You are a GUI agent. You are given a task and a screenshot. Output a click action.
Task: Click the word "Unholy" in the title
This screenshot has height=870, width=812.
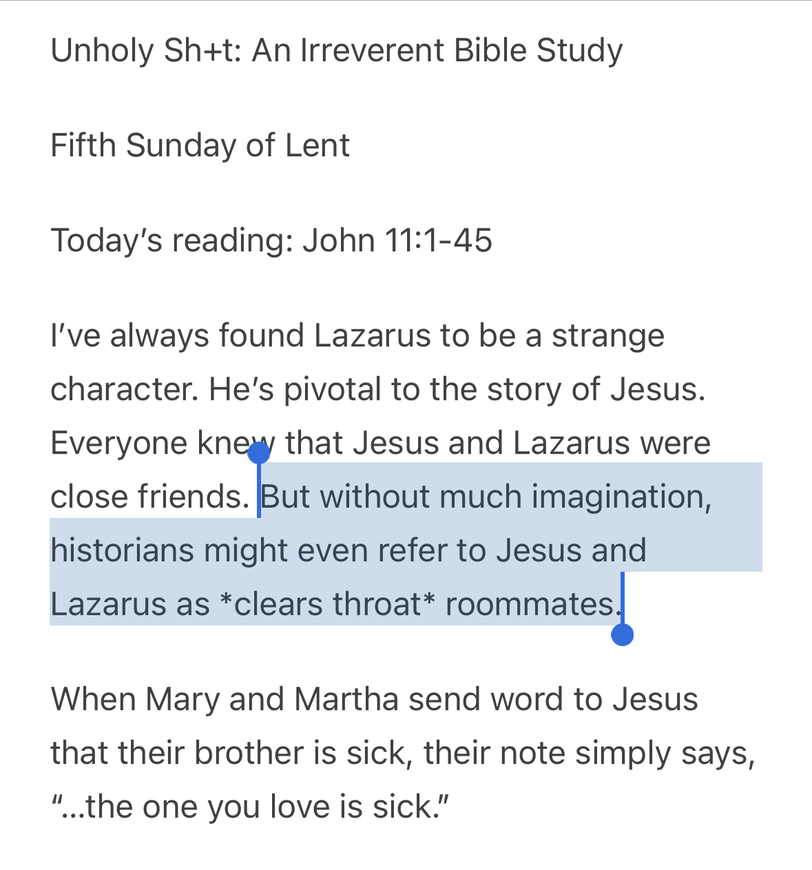[x=102, y=51]
